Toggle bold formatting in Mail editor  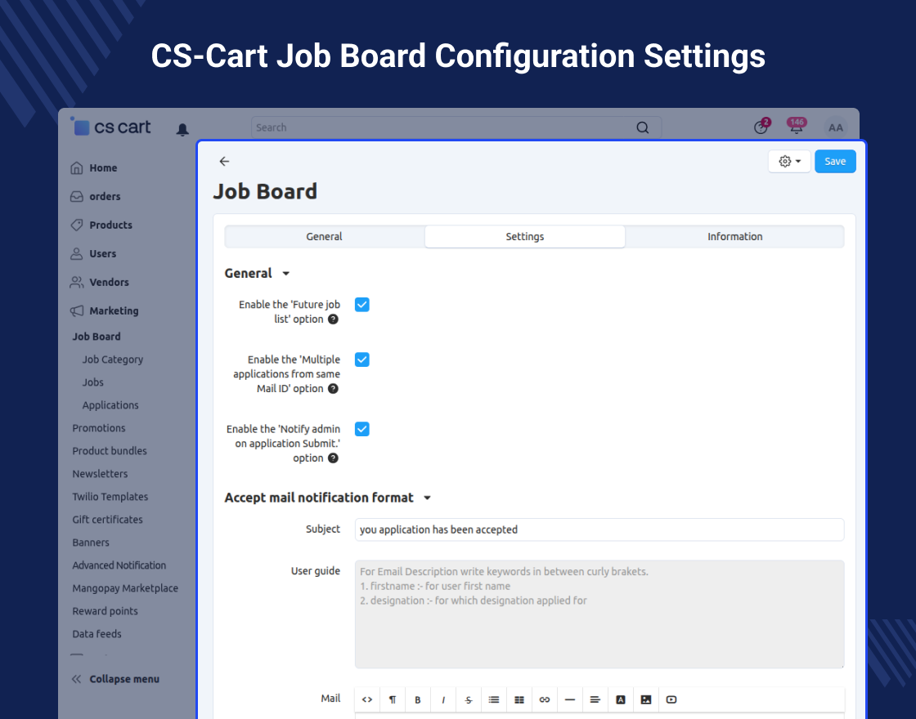(418, 699)
